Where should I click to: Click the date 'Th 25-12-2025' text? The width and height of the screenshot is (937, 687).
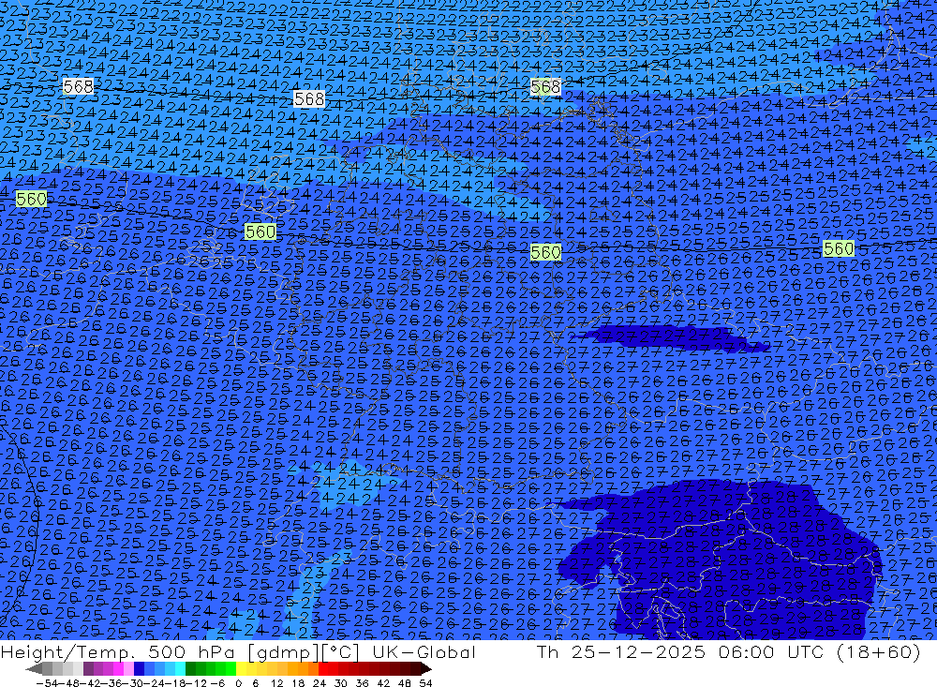point(620,652)
